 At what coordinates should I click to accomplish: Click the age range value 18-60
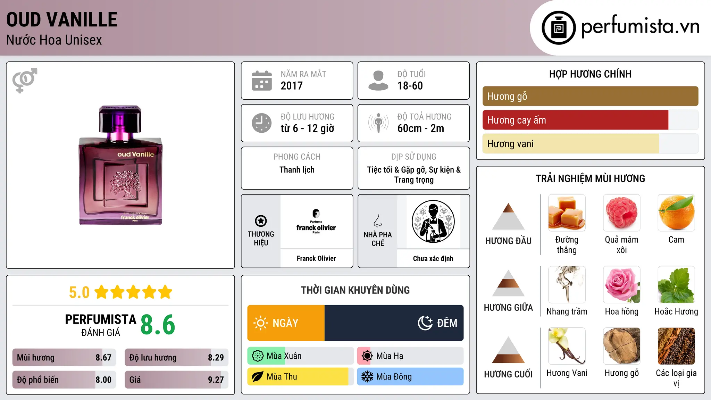coord(410,86)
